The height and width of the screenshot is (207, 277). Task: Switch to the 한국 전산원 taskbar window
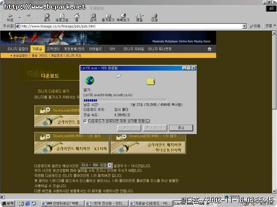pos(106,203)
